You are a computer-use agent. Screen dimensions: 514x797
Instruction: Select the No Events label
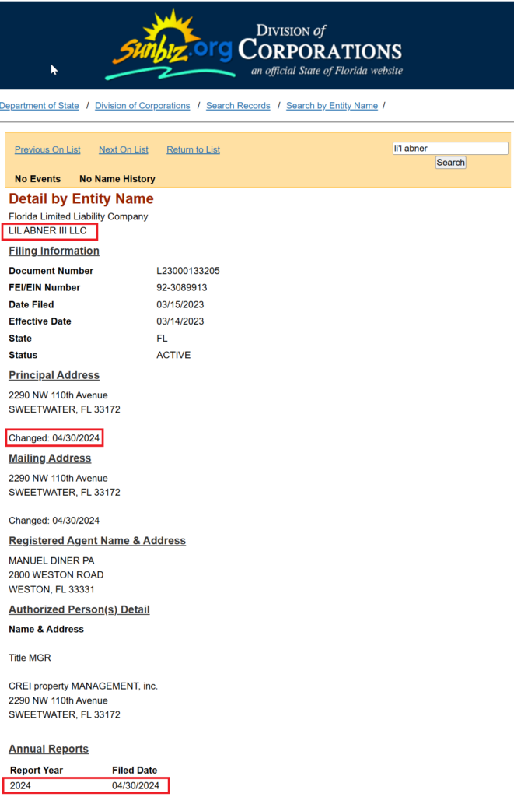click(37, 179)
